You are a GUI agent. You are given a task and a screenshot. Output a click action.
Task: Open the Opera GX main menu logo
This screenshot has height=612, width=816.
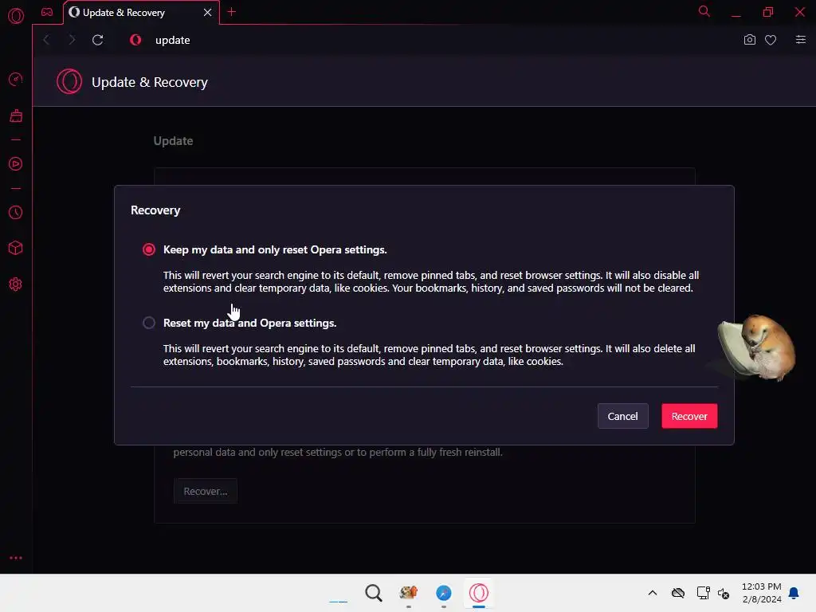click(x=16, y=16)
